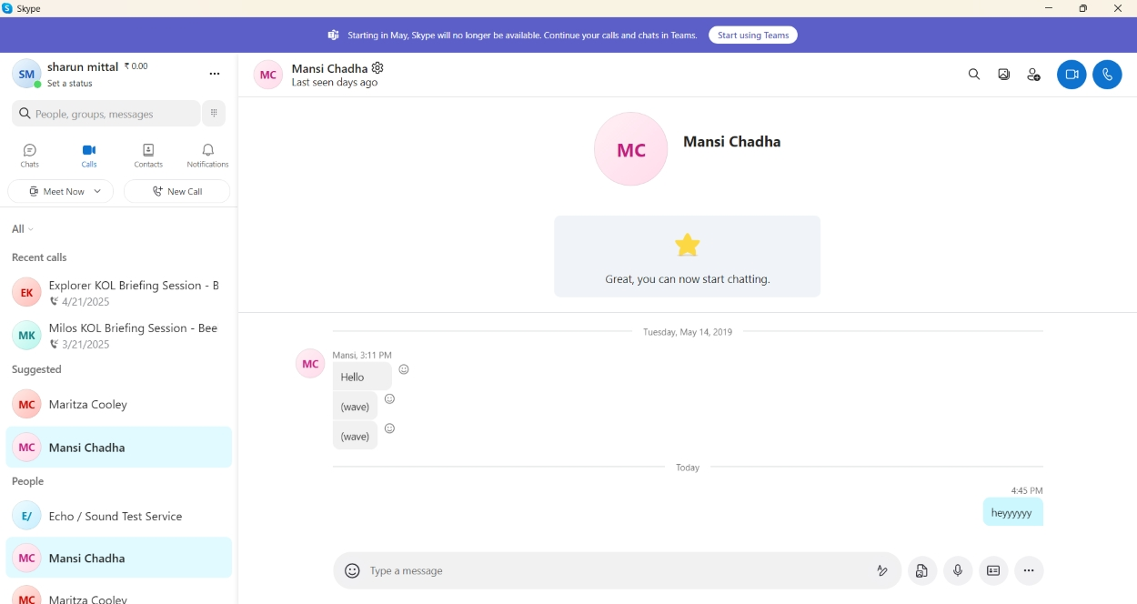Open the photo gallery of the conversation

pyautogui.click(x=1003, y=74)
